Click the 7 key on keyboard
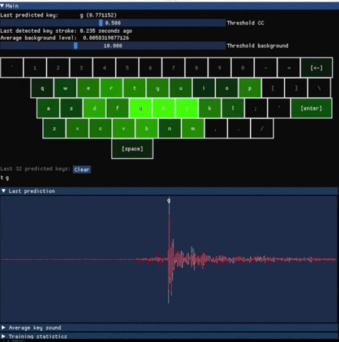This screenshot has height=342, width=339. point(173,67)
